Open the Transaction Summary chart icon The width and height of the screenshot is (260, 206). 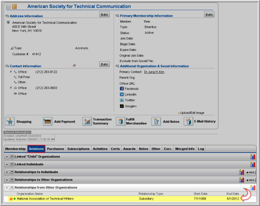click(87, 121)
